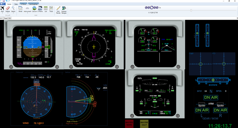Open the LandingGear ribbon tab
This screenshot has width=238, height=128.
pyautogui.click(x=33, y=4)
